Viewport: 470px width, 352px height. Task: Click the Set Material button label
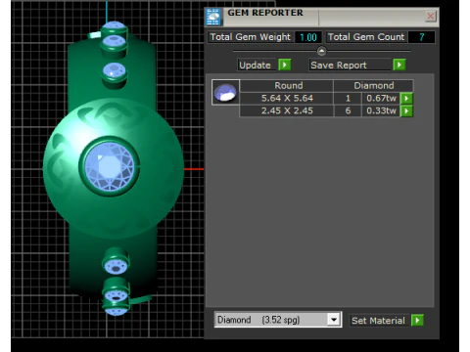(x=378, y=321)
